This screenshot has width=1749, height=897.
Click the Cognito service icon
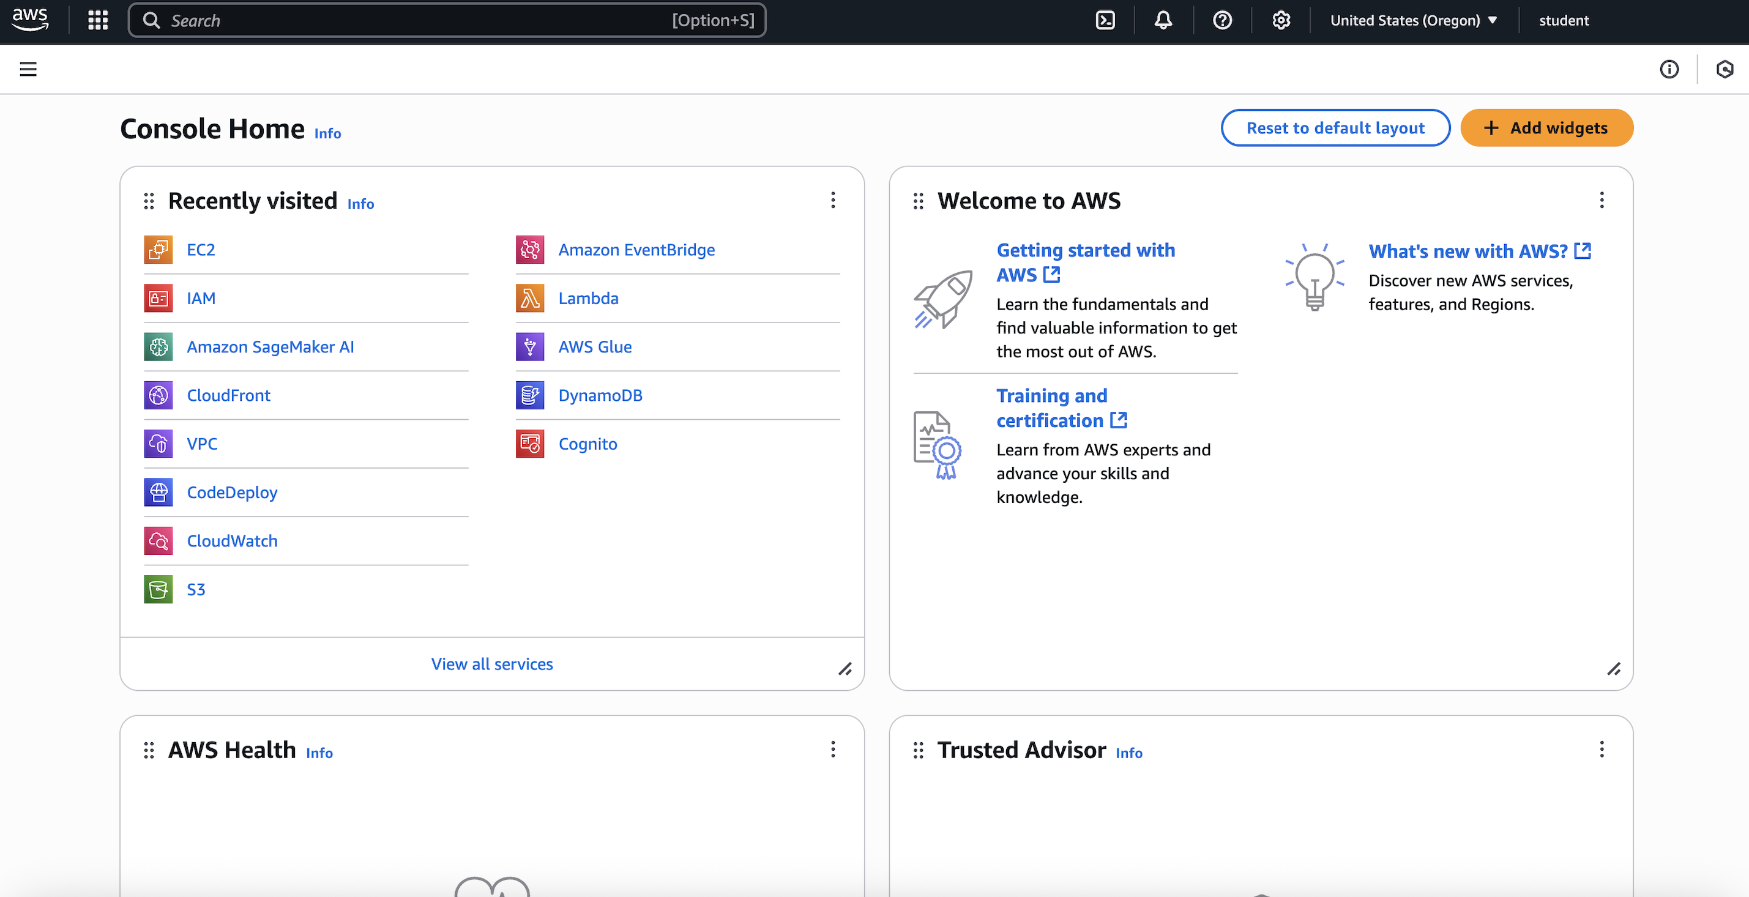530,444
